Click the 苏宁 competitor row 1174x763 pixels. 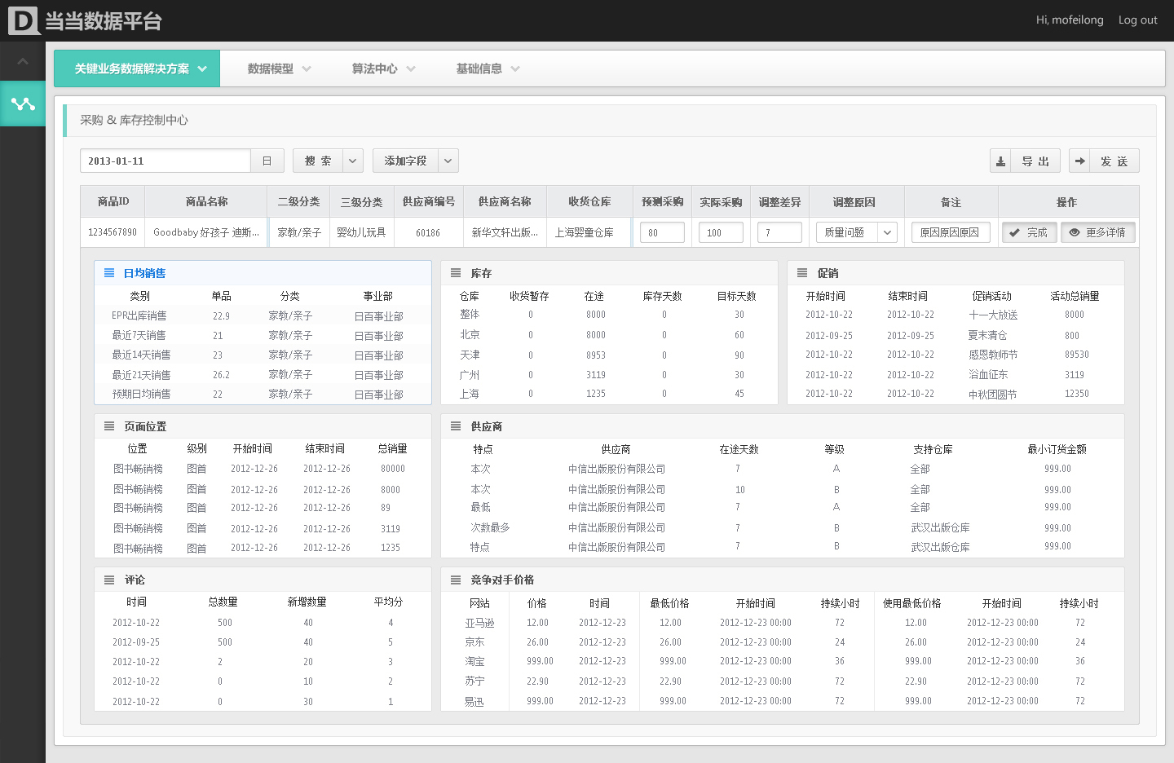click(783, 681)
